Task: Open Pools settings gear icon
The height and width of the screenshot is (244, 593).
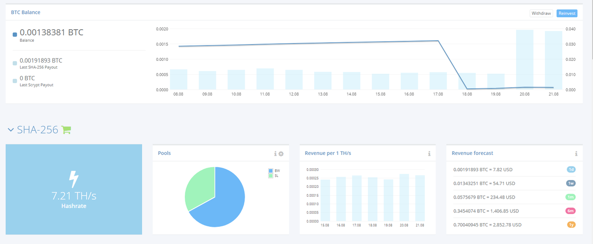Action: tap(281, 154)
